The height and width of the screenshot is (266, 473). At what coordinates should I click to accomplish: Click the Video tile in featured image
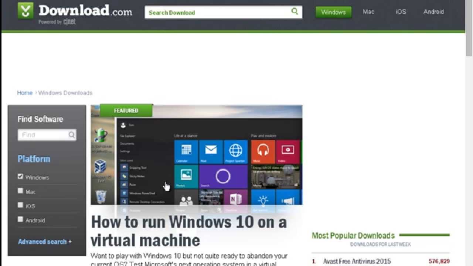point(288,152)
